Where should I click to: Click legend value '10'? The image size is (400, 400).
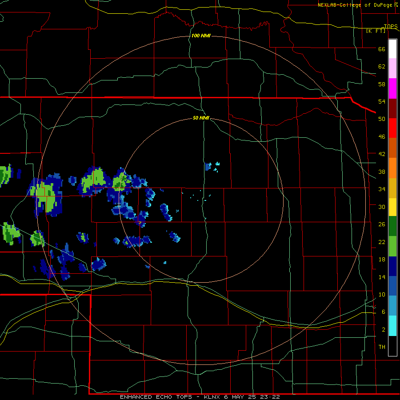click(x=382, y=295)
